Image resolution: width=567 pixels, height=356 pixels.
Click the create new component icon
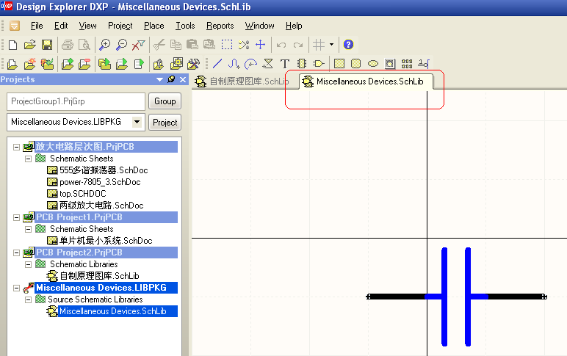click(302, 64)
